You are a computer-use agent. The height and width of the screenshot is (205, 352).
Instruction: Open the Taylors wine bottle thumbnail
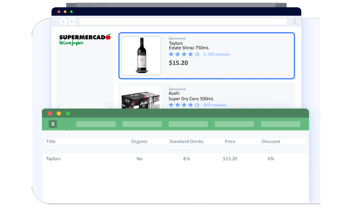tap(141, 56)
